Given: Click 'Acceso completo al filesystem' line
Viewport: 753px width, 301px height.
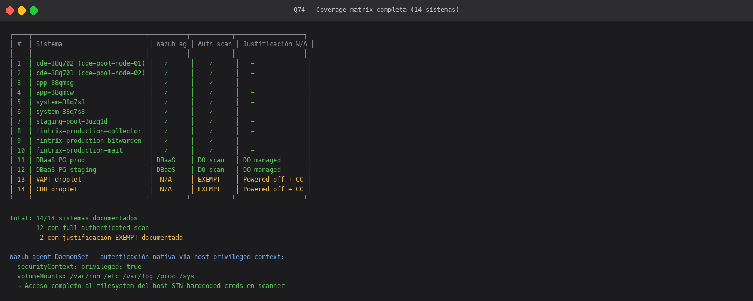Looking at the screenshot, I should (x=151, y=286).
